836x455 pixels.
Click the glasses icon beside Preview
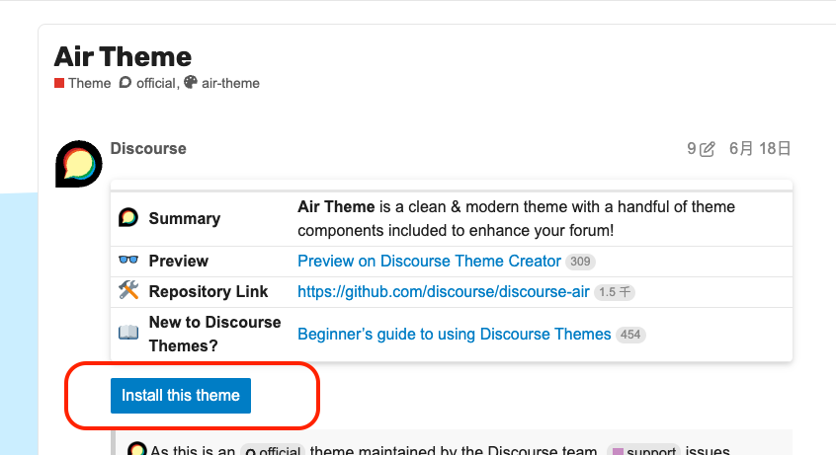coord(127,260)
